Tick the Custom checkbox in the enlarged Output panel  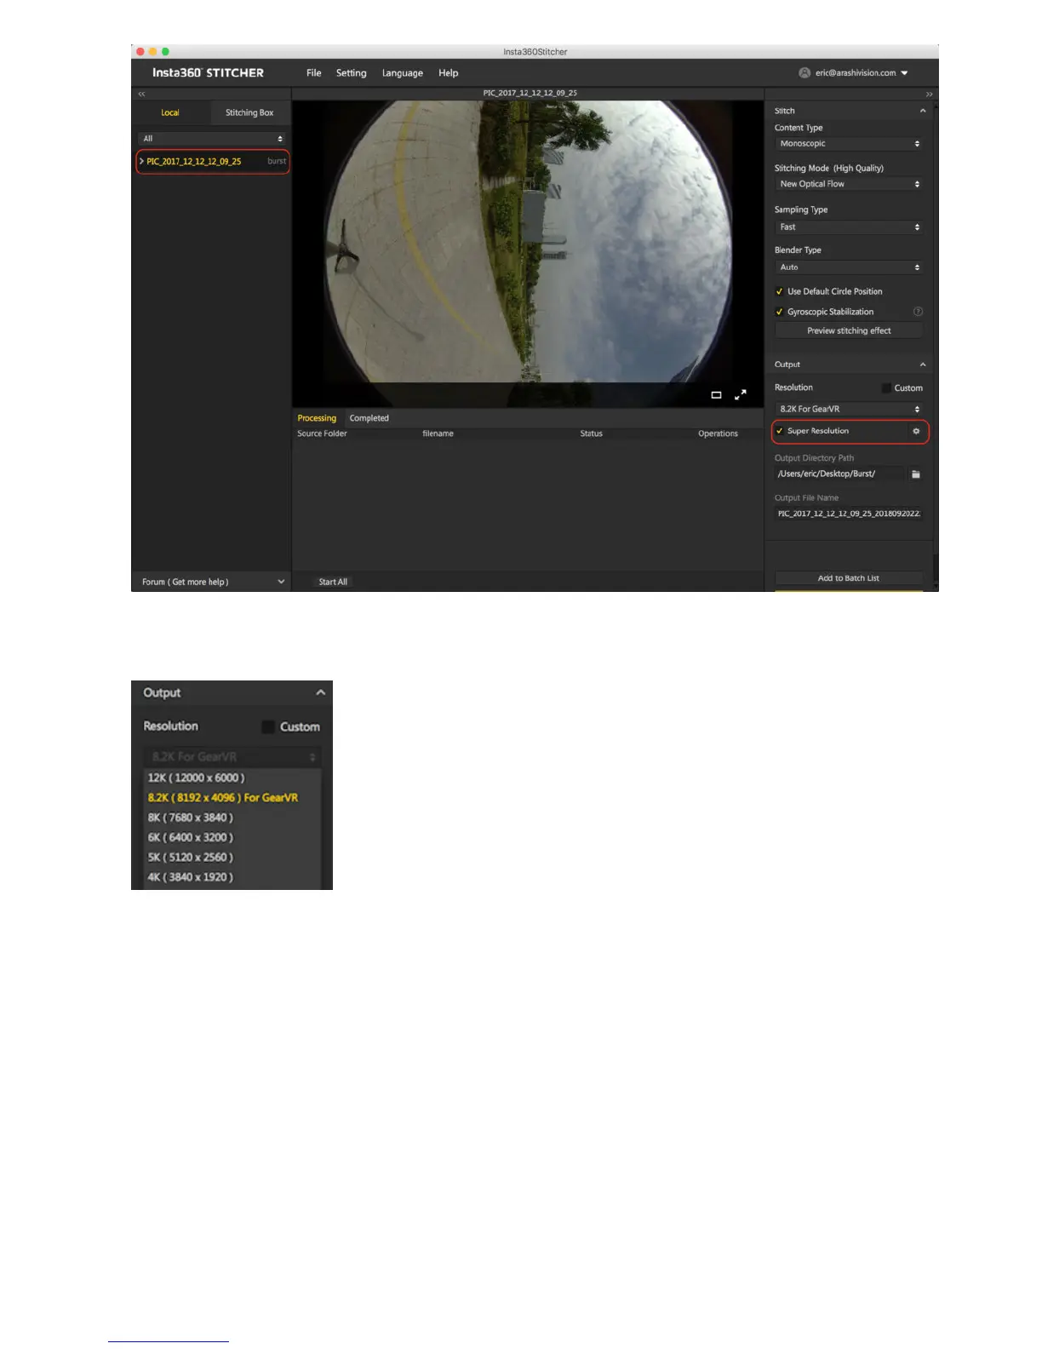268,726
